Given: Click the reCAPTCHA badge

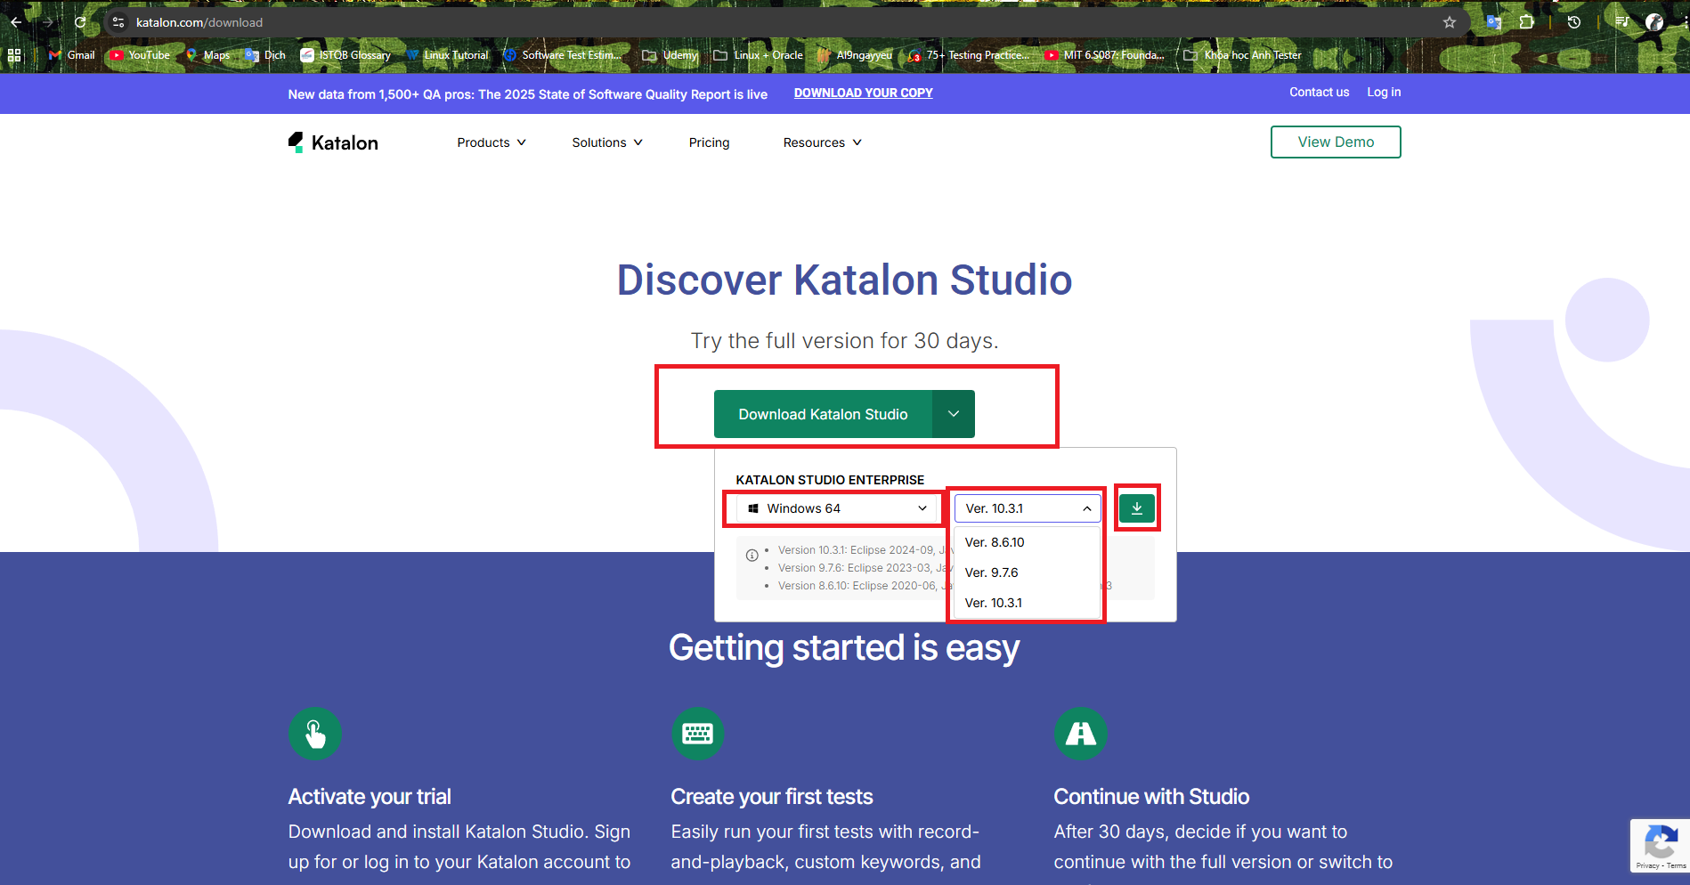Looking at the screenshot, I should [x=1660, y=845].
